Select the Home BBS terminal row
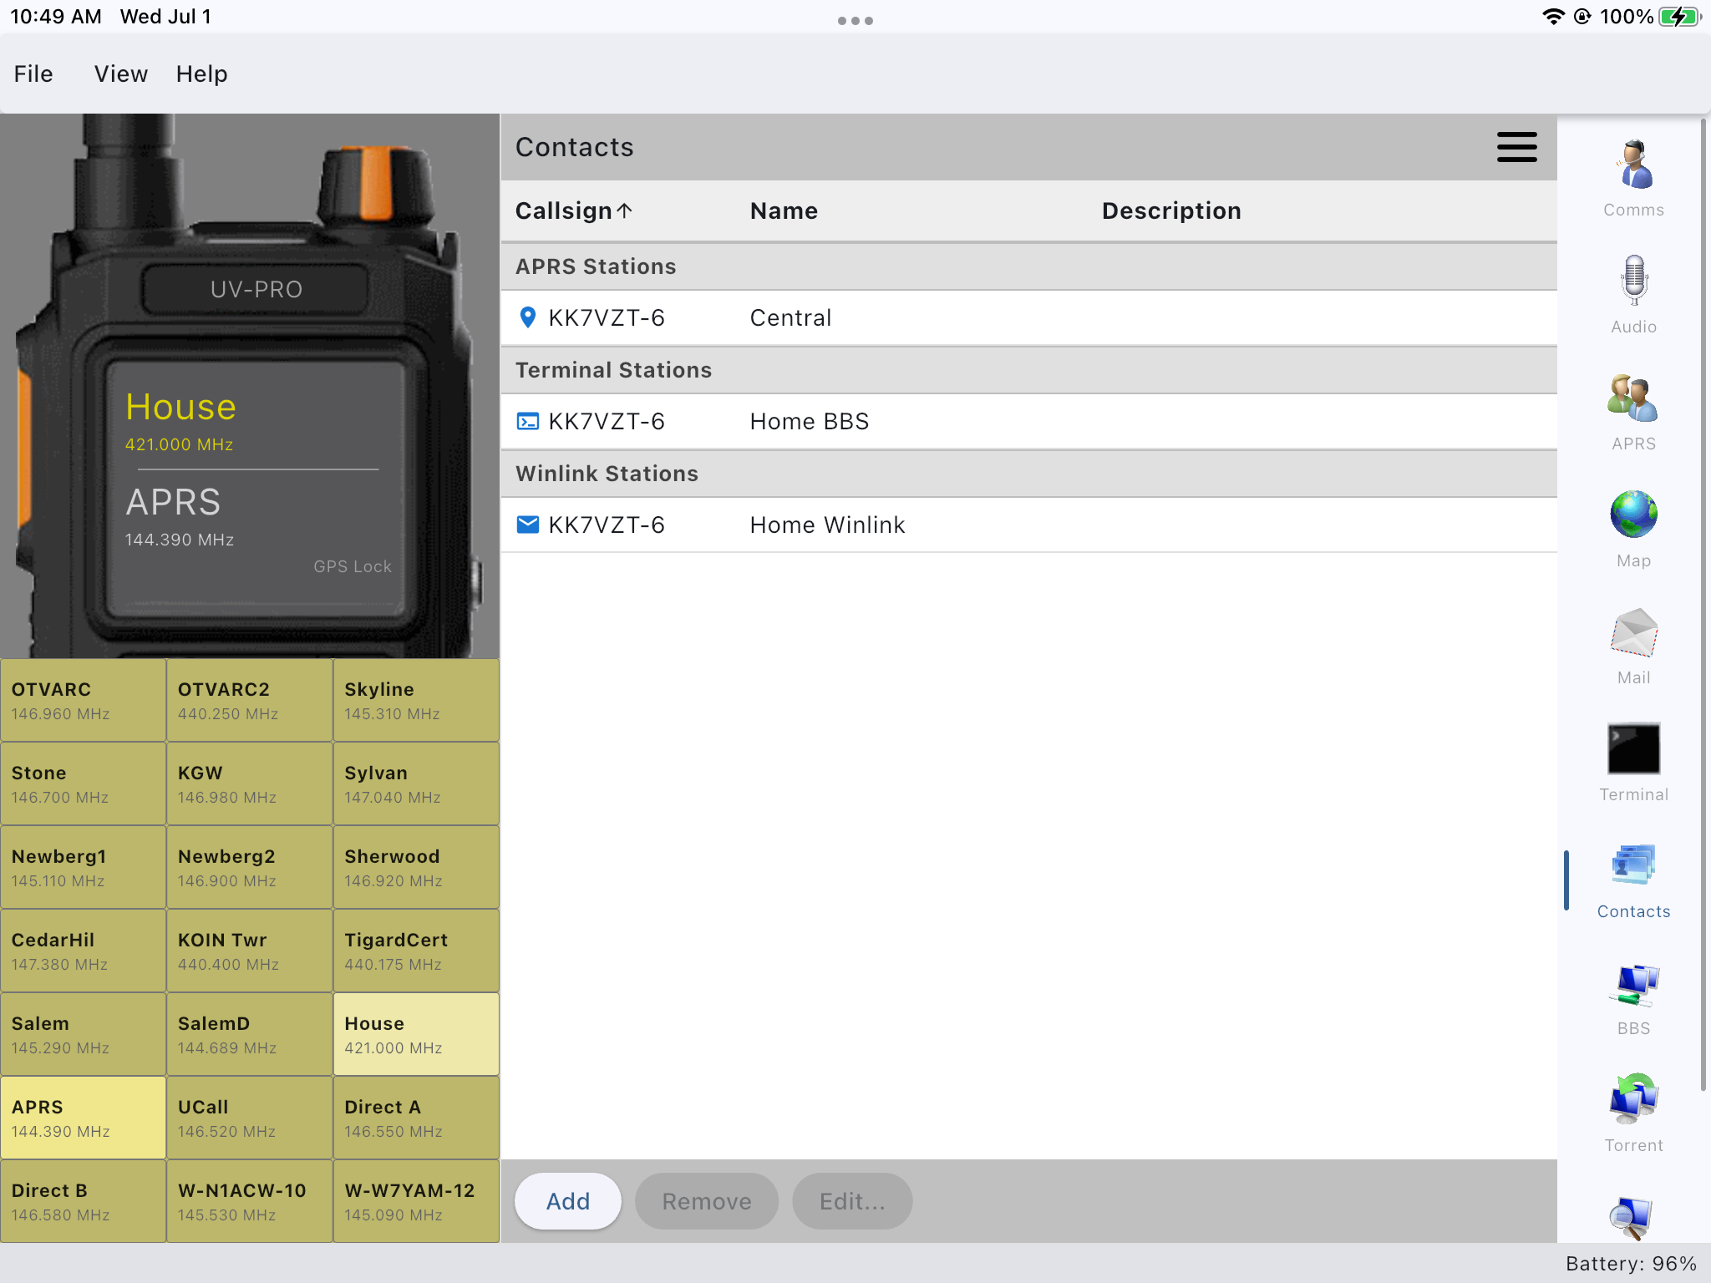This screenshot has height=1283, width=1711. (1029, 421)
